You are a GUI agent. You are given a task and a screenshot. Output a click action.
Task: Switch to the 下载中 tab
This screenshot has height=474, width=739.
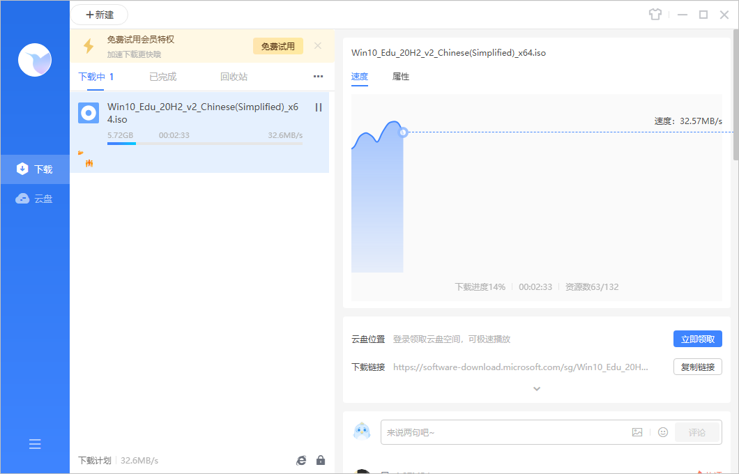click(x=96, y=77)
